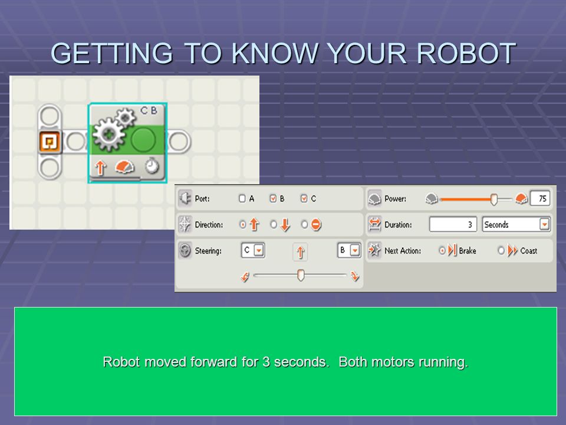Image resolution: width=566 pixels, height=425 pixels.
Task: Click the Power value field showing 75
Action: [540, 198]
